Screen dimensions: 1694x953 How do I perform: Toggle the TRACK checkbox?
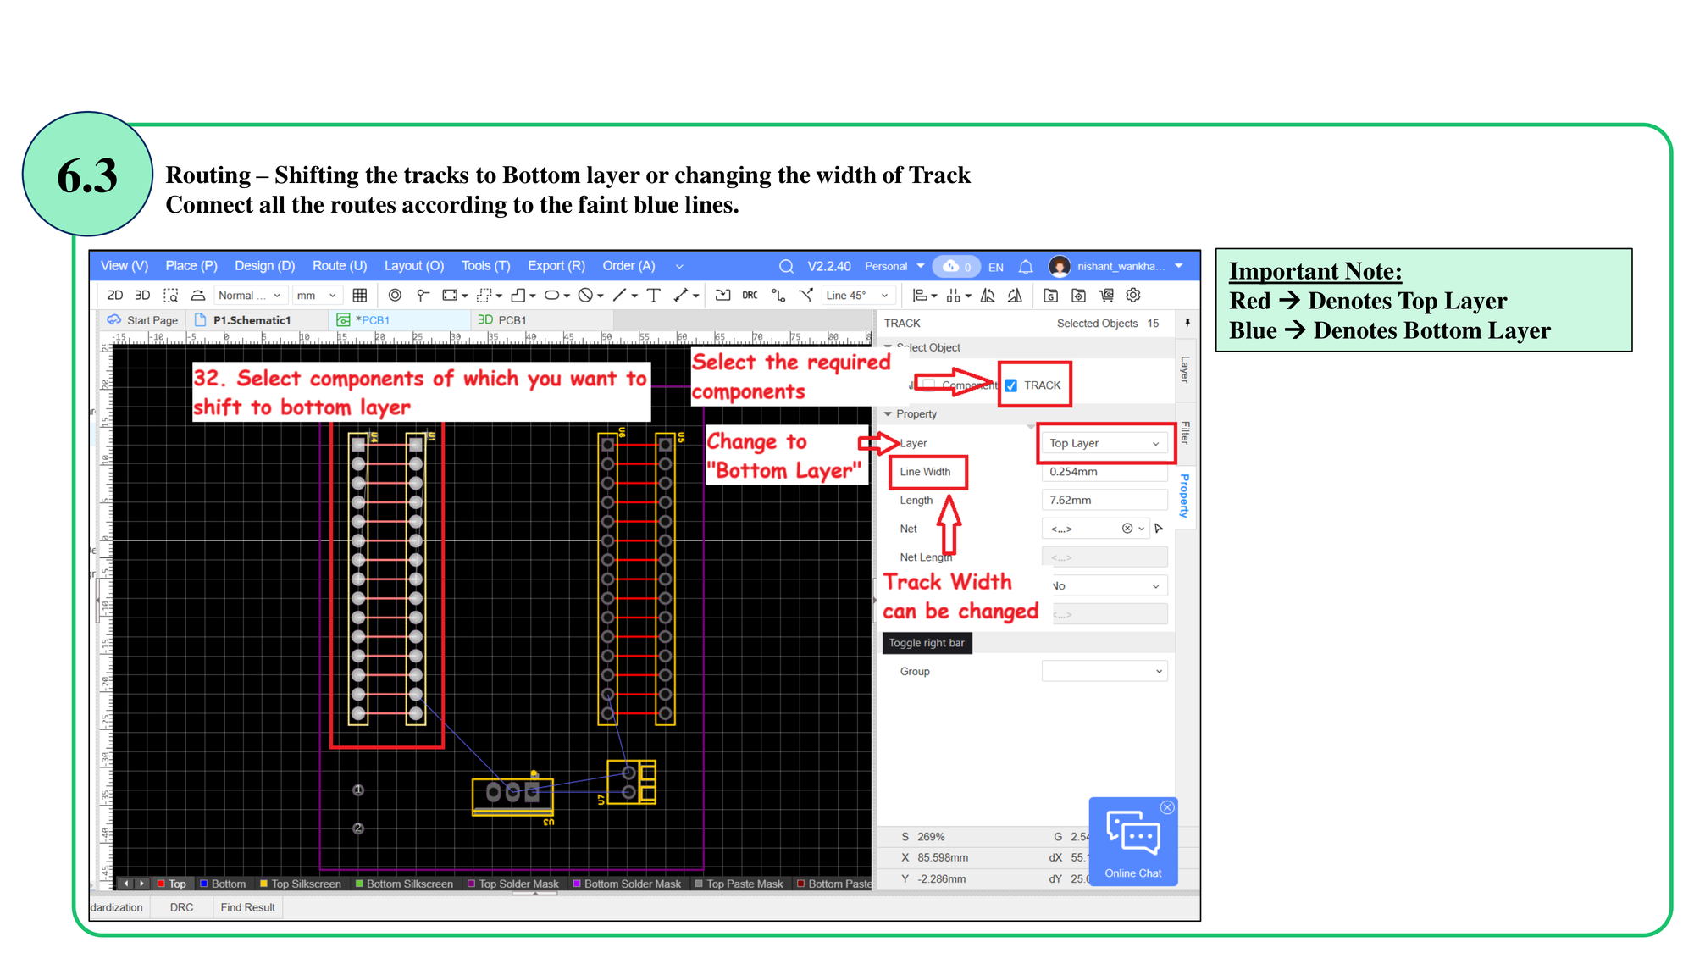[x=1011, y=385]
